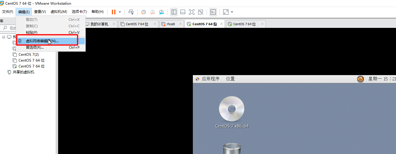Select the bold active CentOS 7 64 位 tab
Screen dimensions: 396x154
point(205,24)
